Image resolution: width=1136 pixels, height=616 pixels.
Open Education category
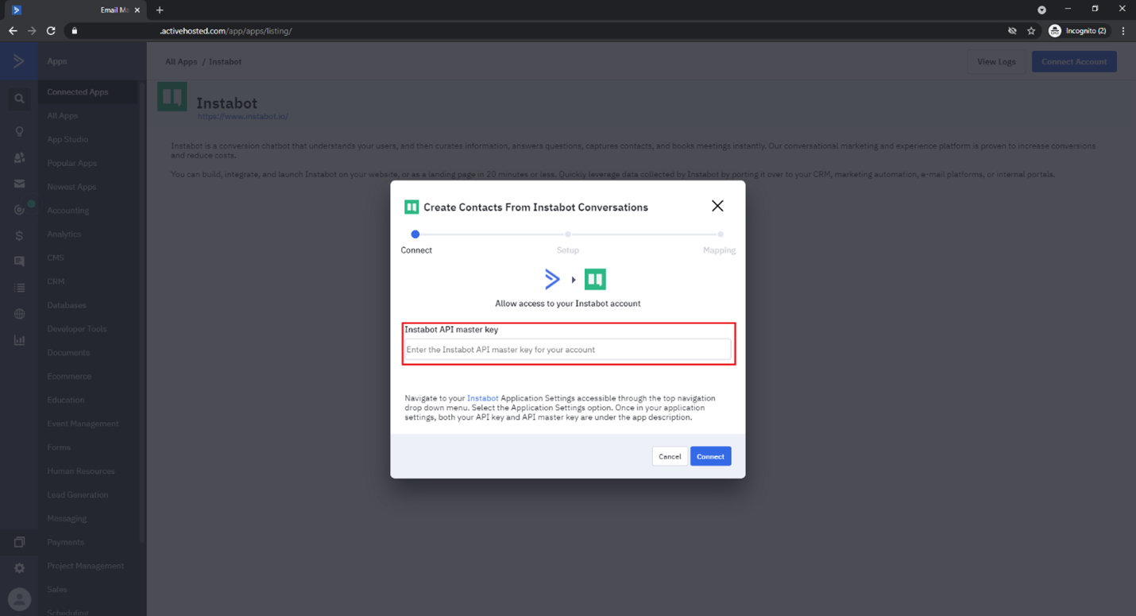tap(65, 400)
